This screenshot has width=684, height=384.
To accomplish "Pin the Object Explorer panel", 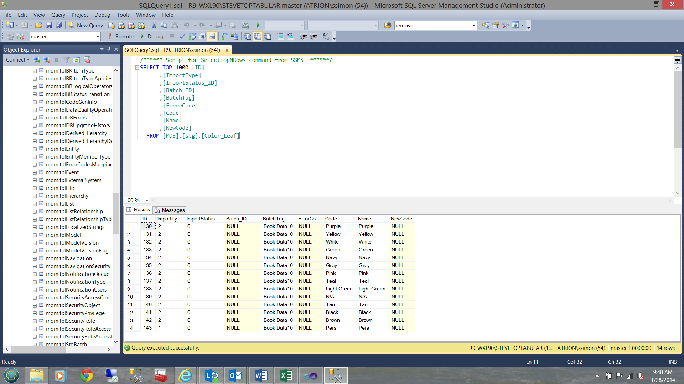I will [109, 49].
